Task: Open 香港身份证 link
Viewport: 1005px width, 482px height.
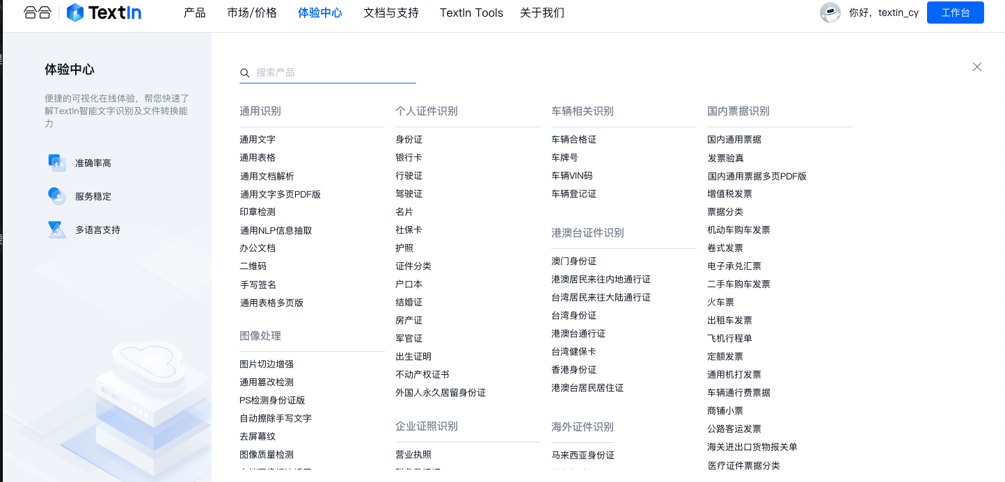Action: (574, 370)
